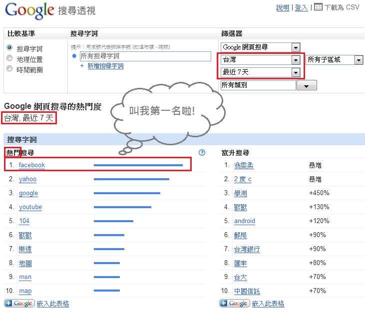365x312 pixels.
Task: Click the CSV download table icon
Action: pyautogui.click(x=318, y=7)
